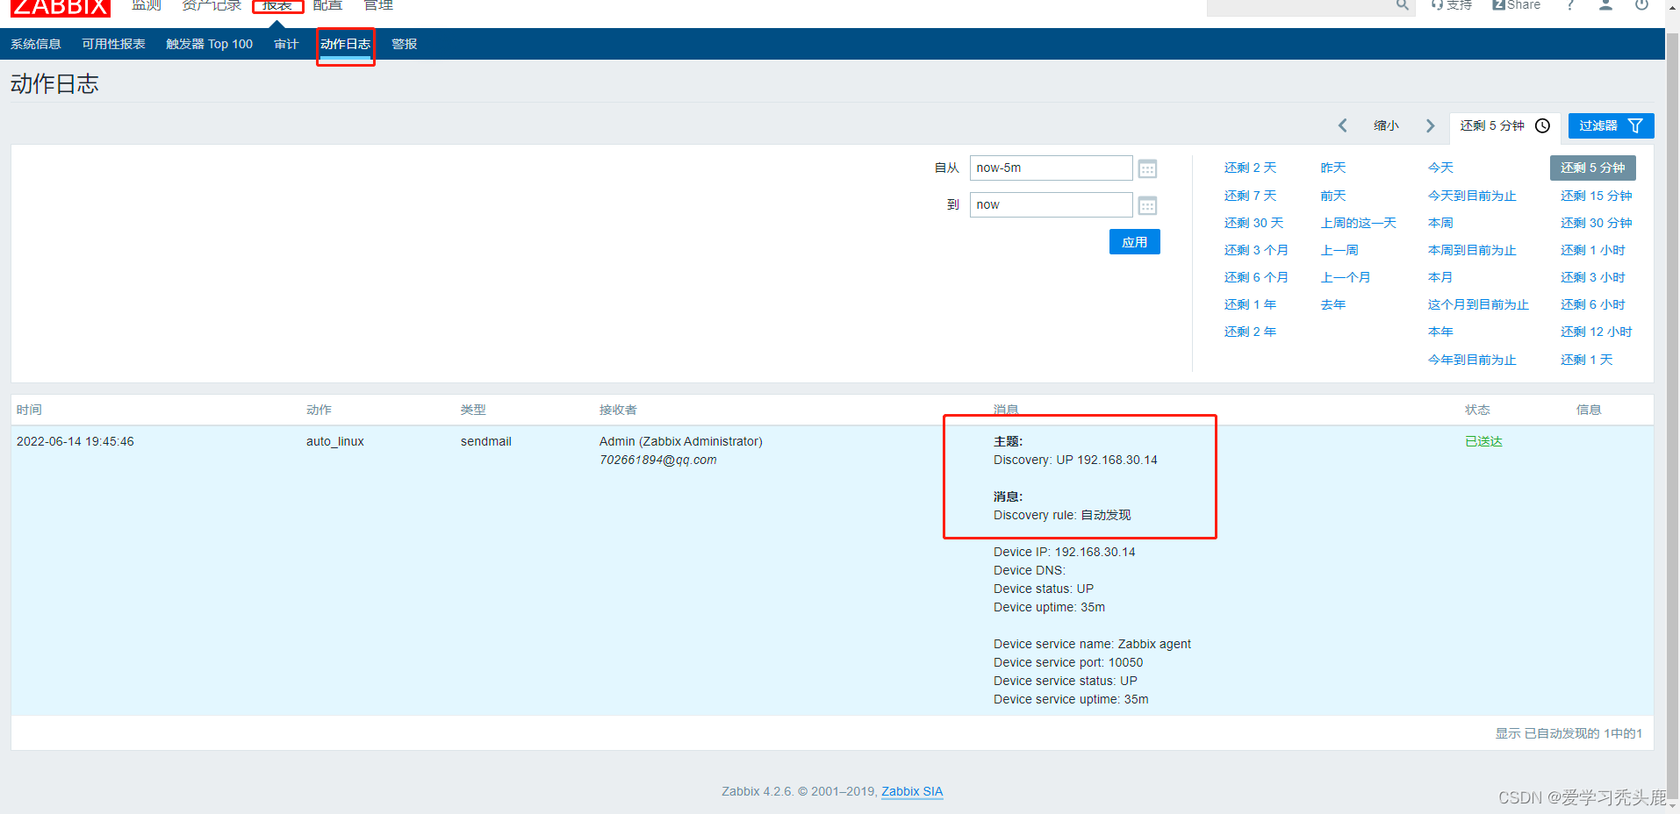Screen dimensions: 1680x814
Task: Select time range 还剩 3 小时
Action: pyautogui.click(x=1593, y=277)
